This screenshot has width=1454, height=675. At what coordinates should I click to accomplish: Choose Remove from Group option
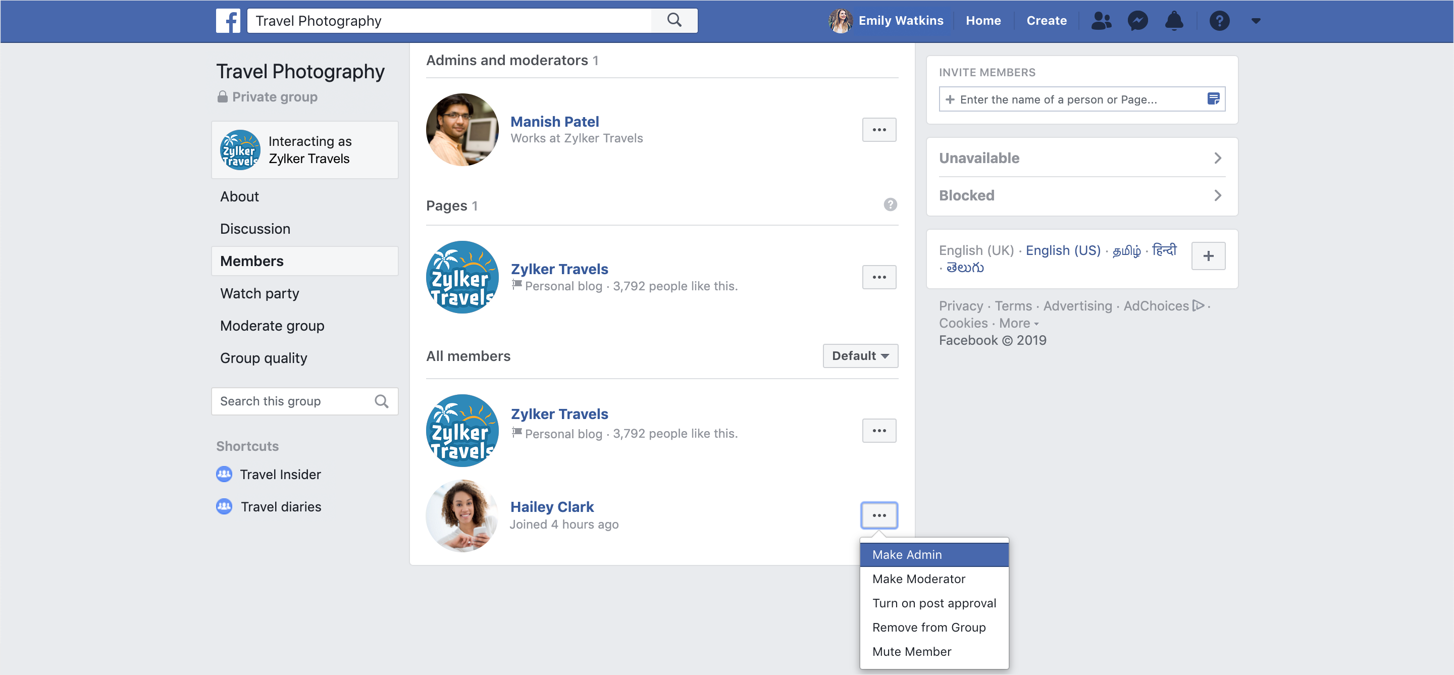[x=928, y=628]
